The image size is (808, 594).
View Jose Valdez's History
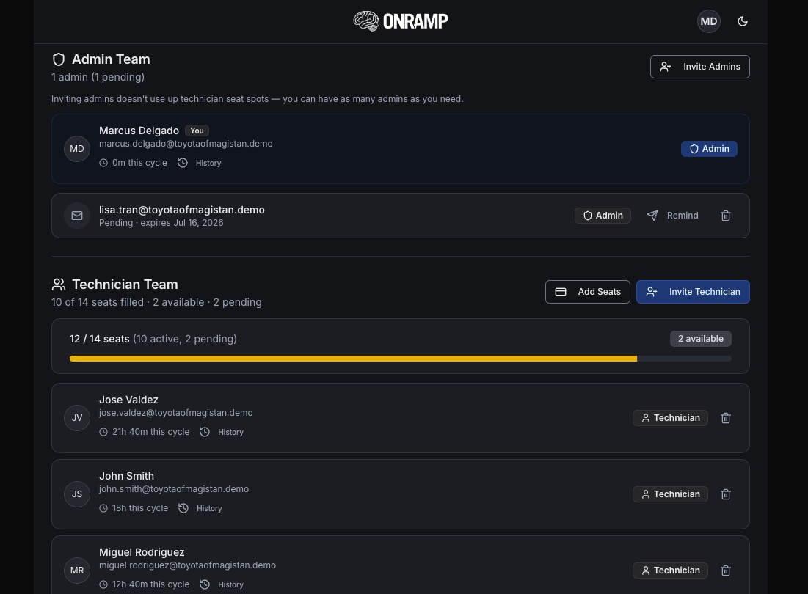point(222,432)
